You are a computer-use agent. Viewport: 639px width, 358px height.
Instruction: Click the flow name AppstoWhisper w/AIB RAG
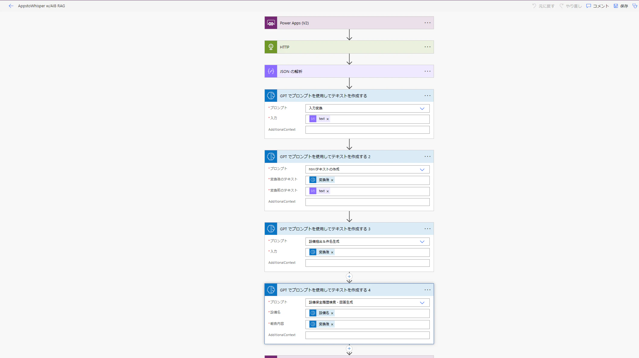coord(42,6)
